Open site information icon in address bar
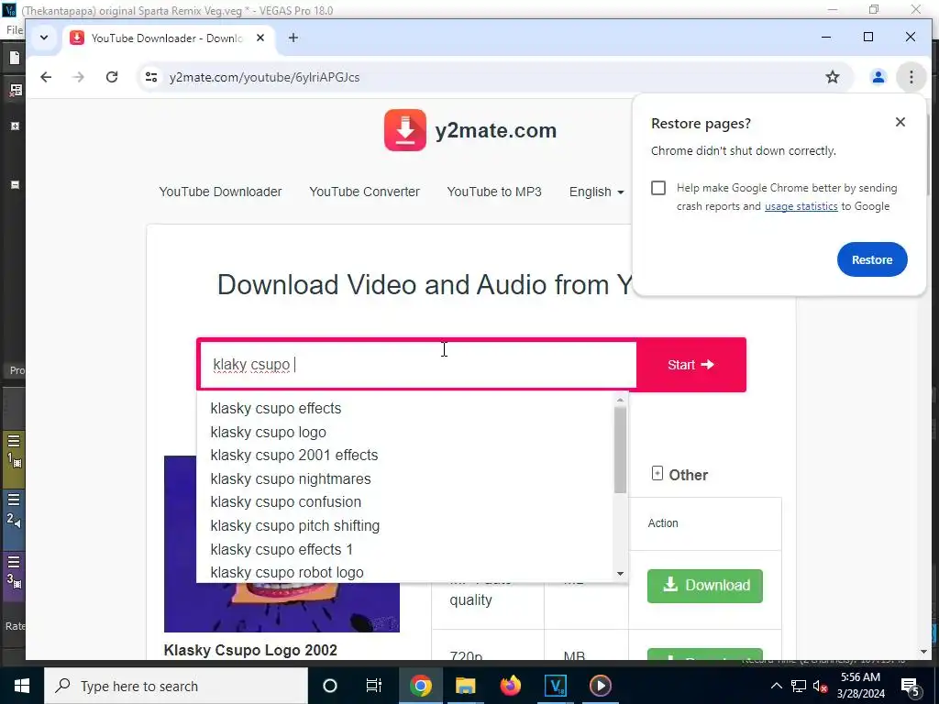The height and width of the screenshot is (704, 939). [x=151, y=77]
